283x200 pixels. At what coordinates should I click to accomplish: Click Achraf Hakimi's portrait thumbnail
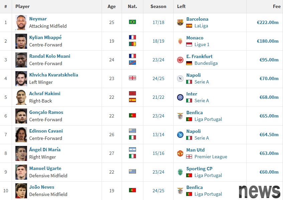point(21,97)
